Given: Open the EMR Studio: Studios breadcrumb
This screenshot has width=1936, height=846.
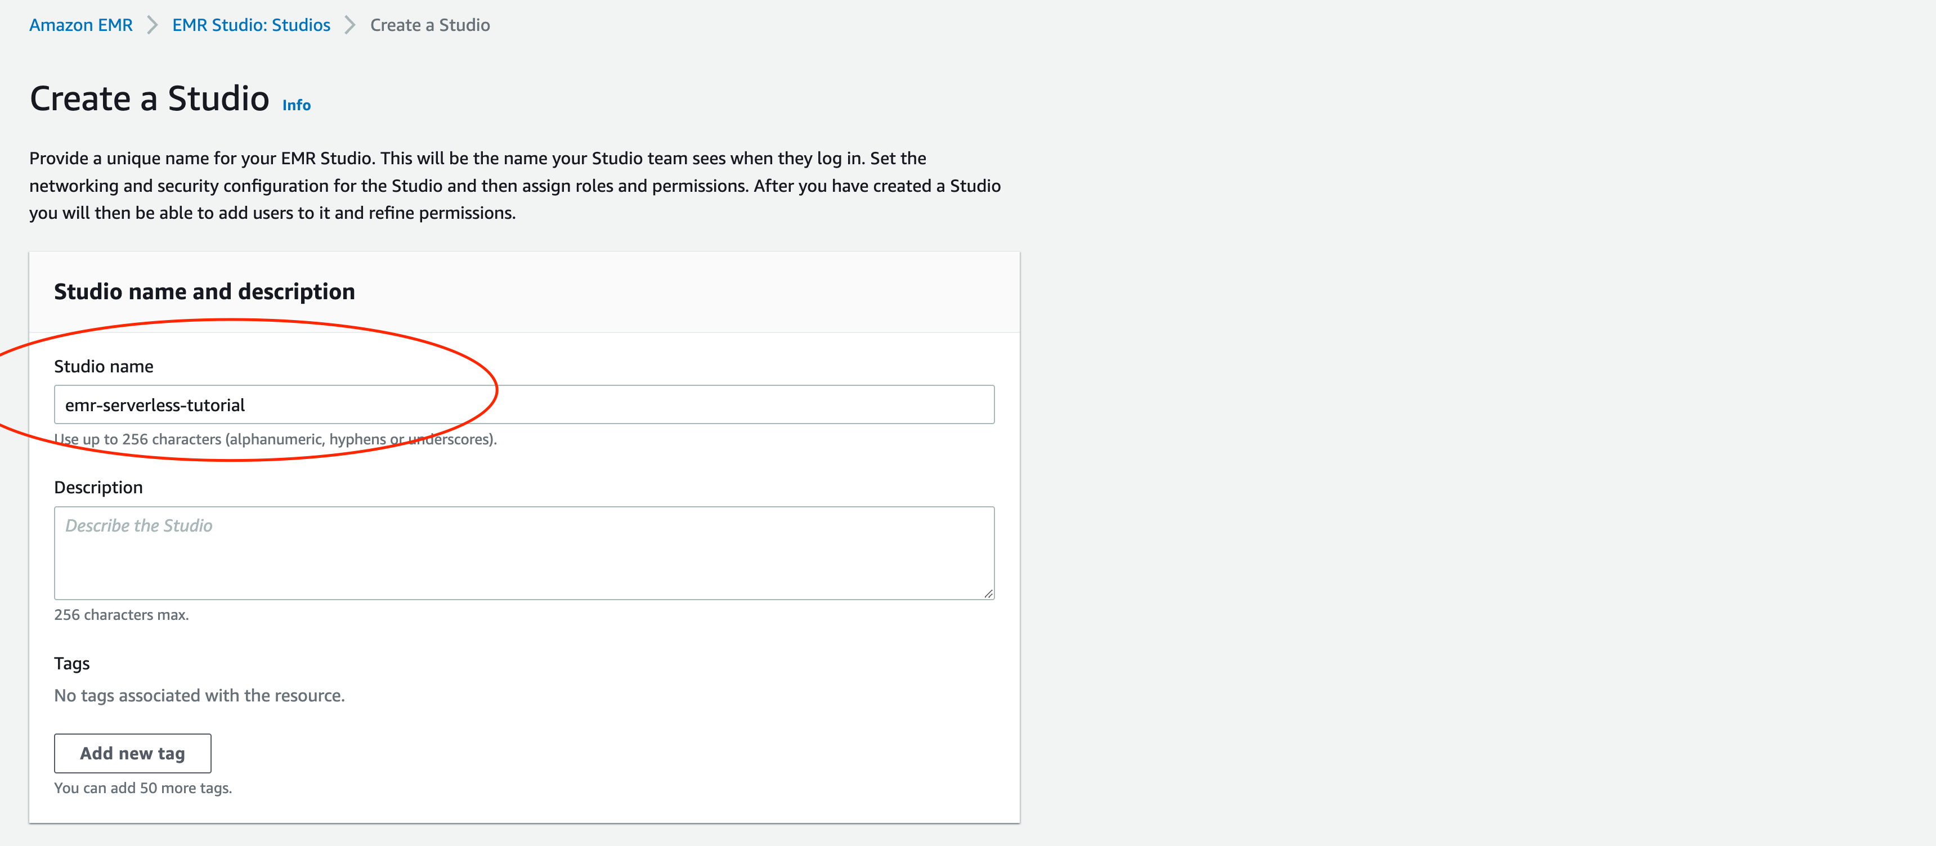Looking at the screenshot, I should point(251,25).
